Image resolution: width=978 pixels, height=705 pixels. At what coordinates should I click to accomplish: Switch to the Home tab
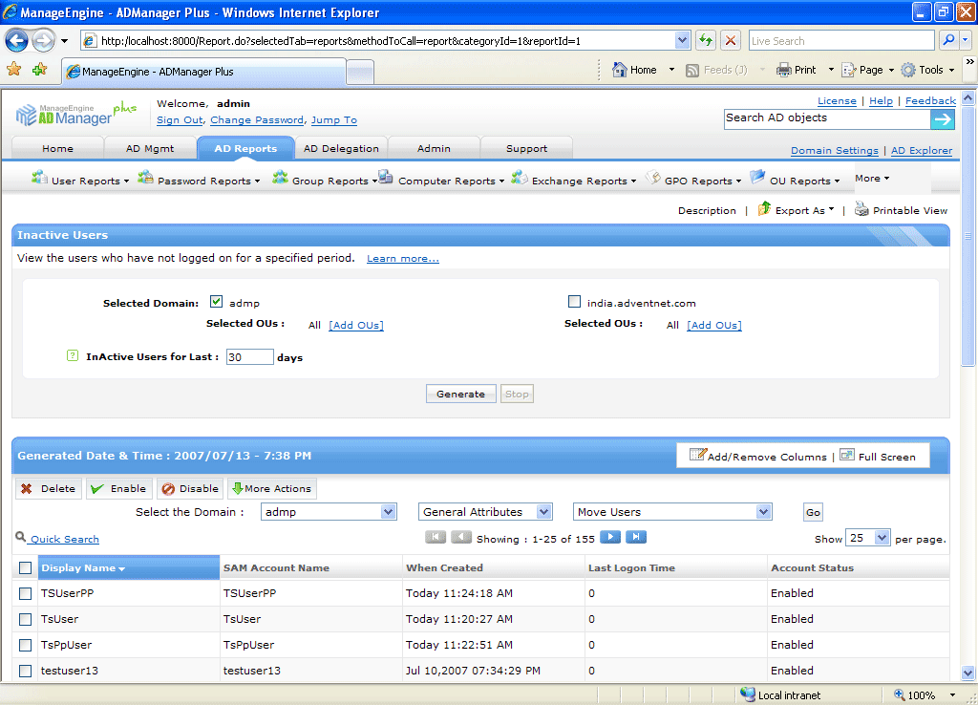[x=57, y=148]
